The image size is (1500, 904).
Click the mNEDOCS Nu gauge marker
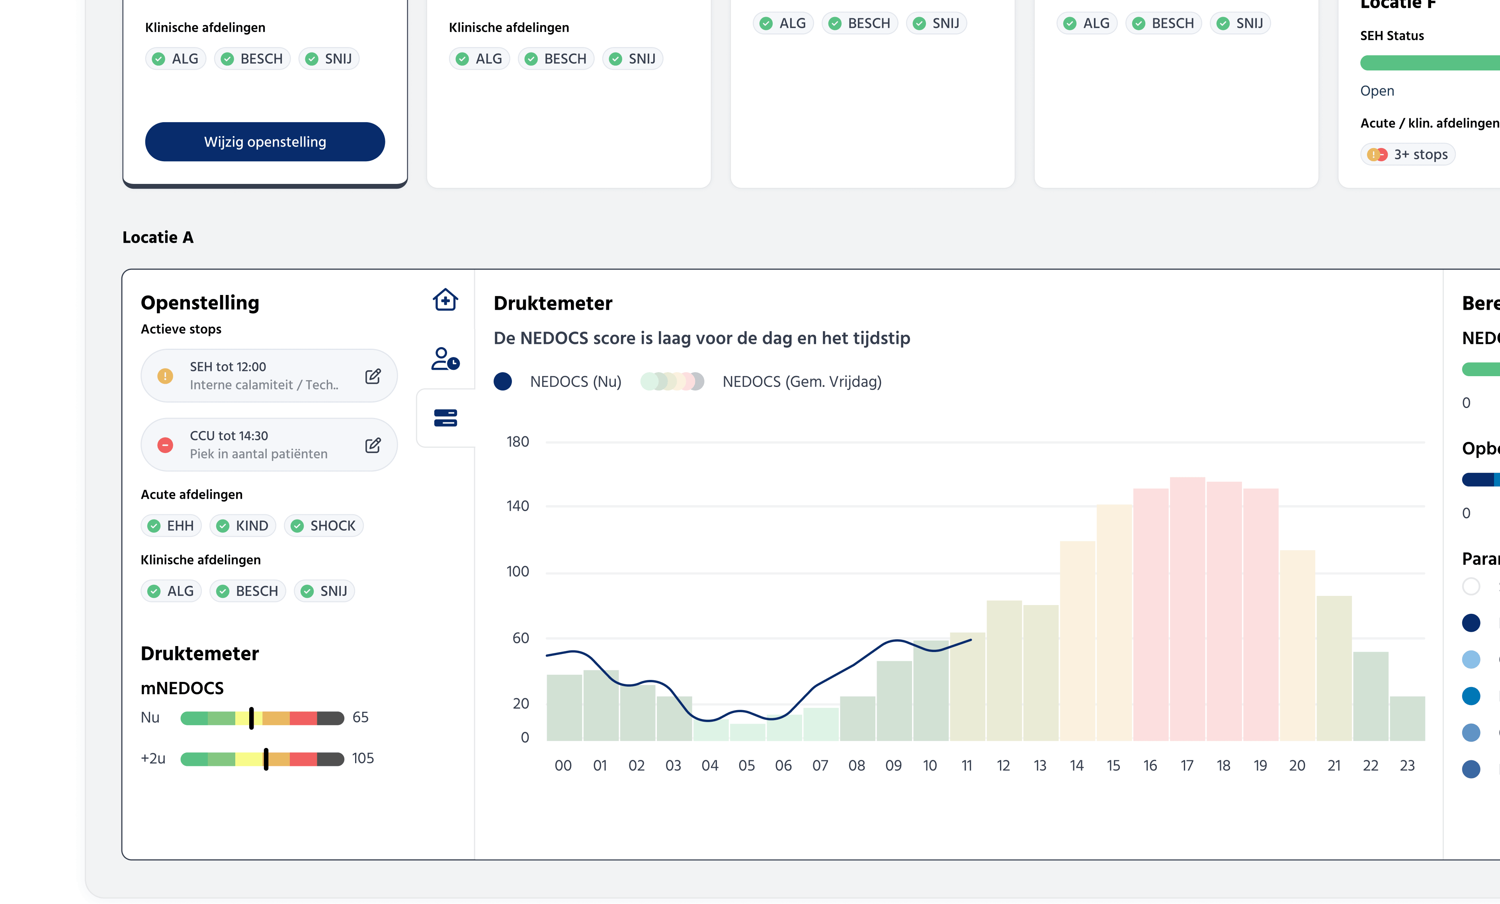pyautogui.click(x=252, y=718)
